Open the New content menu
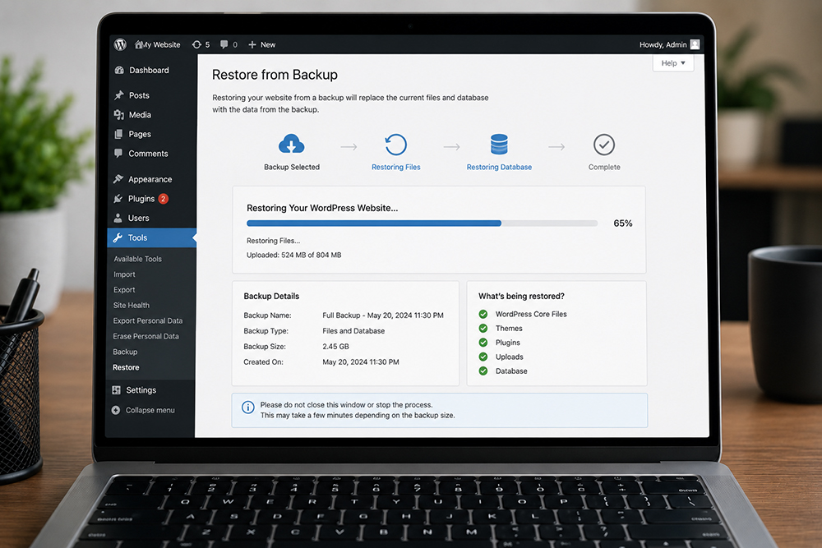The width and height of the screenshot is (822, 548). coord(261,44)
